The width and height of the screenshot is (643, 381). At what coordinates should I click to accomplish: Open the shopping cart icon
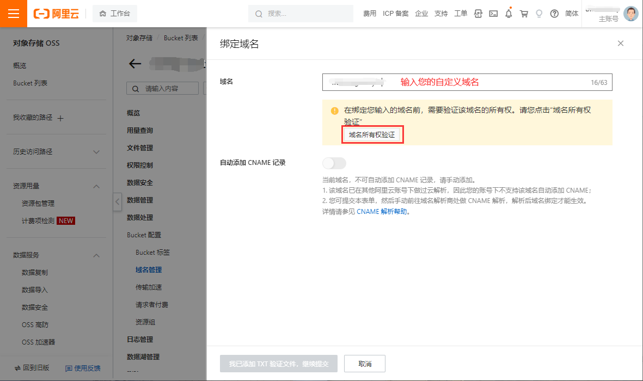pyautogui.click(x=524, y=14)
